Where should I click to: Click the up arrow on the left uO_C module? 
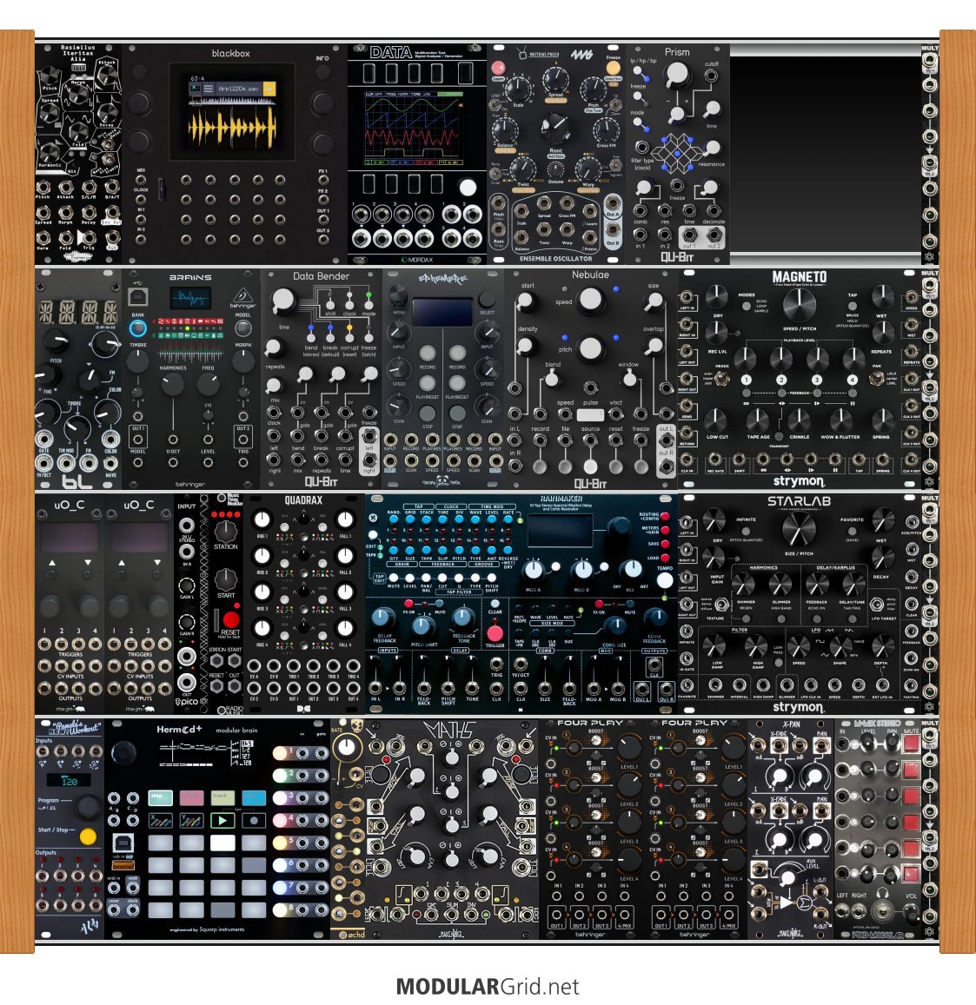[x=53, y=562]
